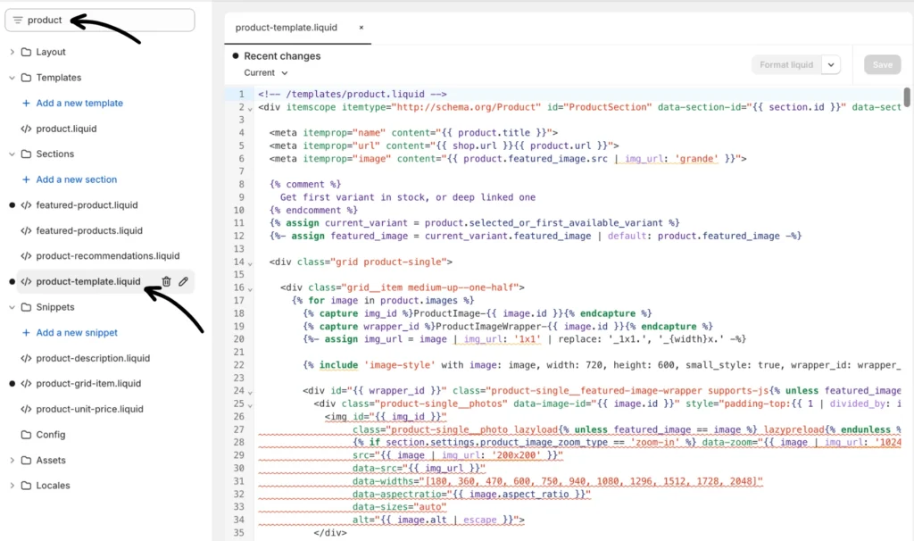The image size is (914, 541).
Task: Fold code at line 14
Action: click(250, 262)
